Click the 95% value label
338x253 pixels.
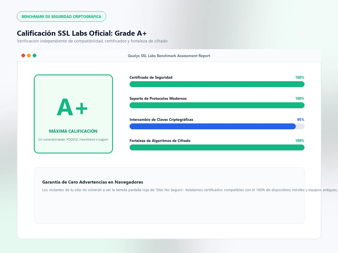pyautogui.click(x=301, y=119)
